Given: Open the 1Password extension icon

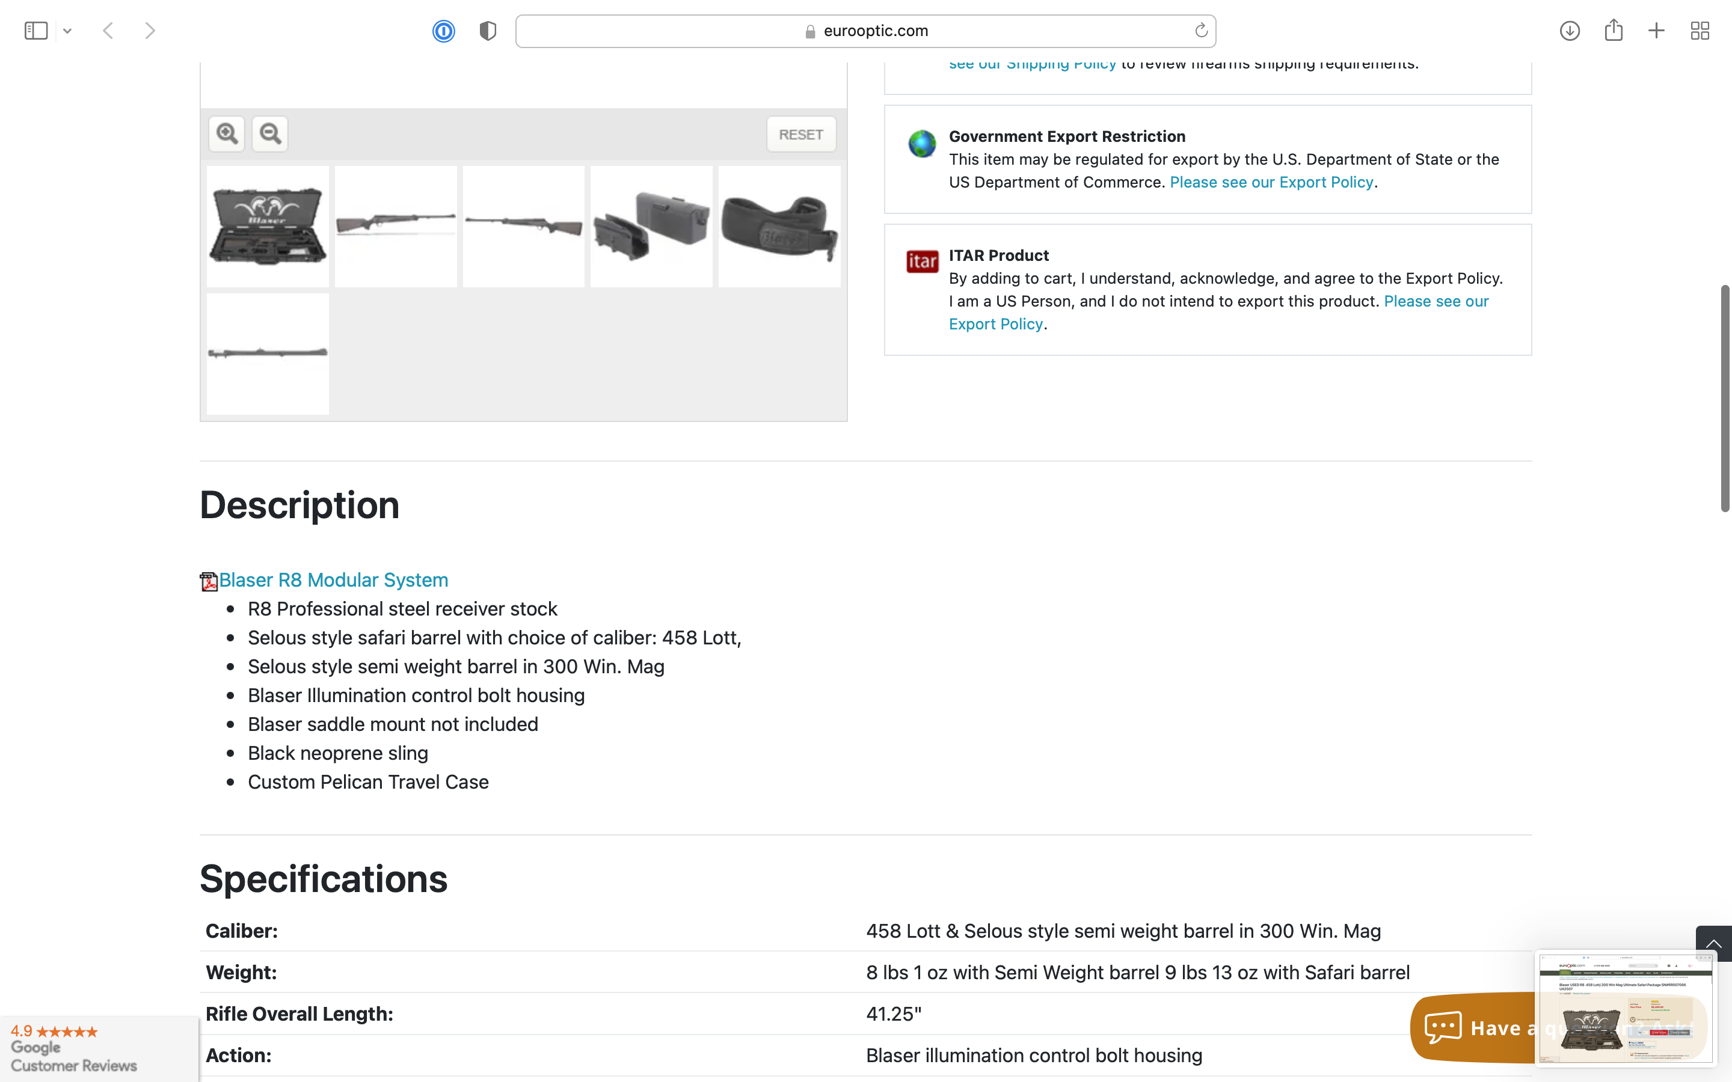Looking at the screenshot, I should (x=444, y=31).
